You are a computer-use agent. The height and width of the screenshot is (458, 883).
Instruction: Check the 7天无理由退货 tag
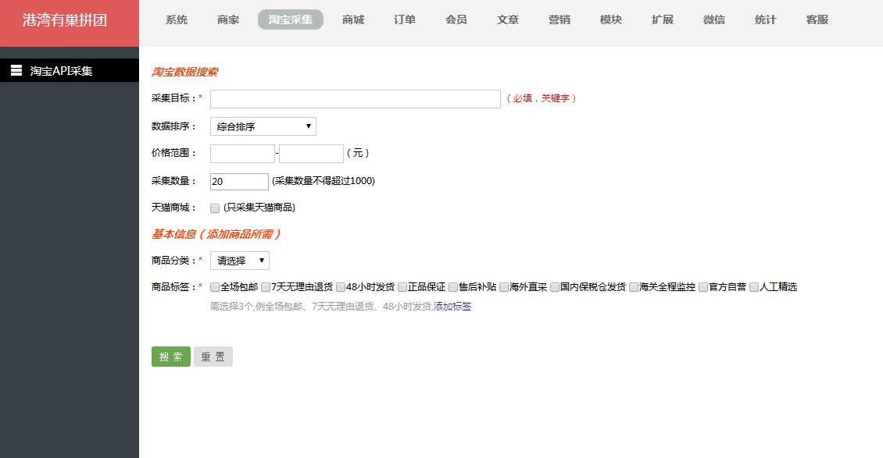click(x=265, y=287)
